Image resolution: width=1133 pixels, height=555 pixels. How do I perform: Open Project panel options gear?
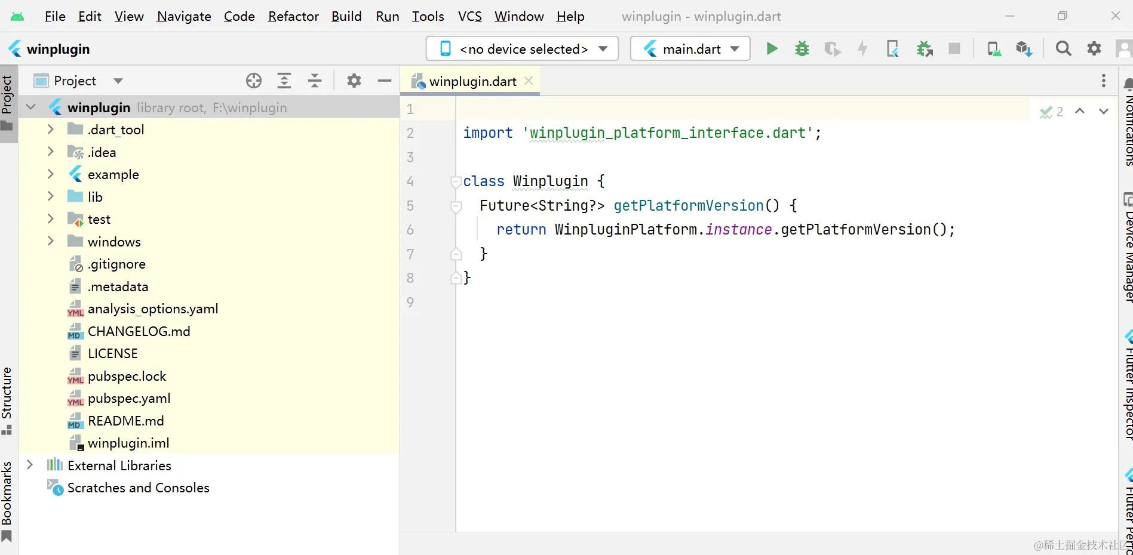tap(354, 81)
